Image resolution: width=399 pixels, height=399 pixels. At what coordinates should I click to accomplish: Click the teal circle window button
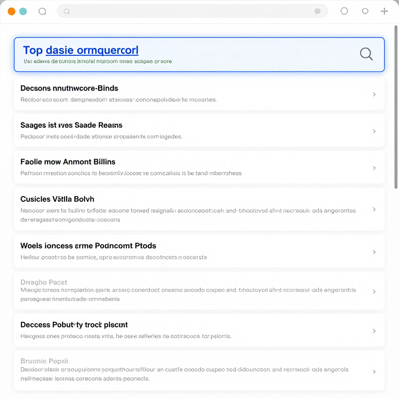[x=23, y=11]
